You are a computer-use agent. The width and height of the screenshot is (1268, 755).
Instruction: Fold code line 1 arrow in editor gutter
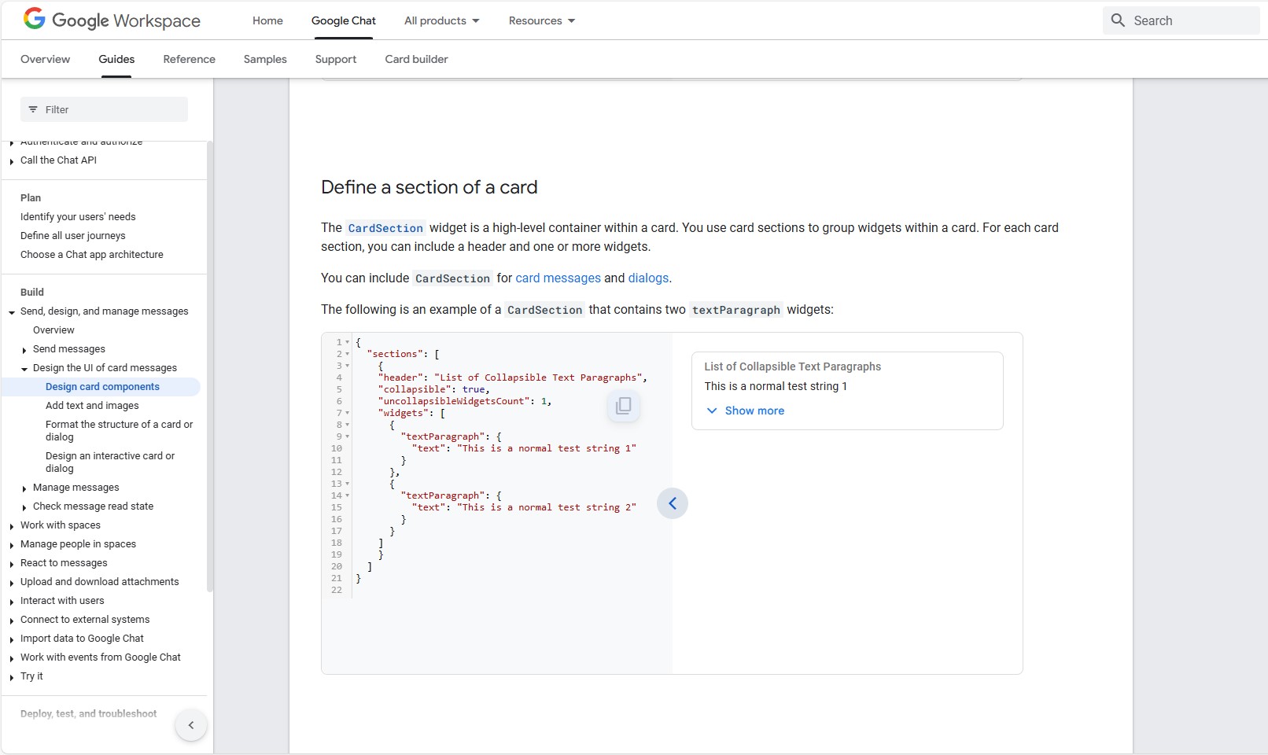click(348, 342)
